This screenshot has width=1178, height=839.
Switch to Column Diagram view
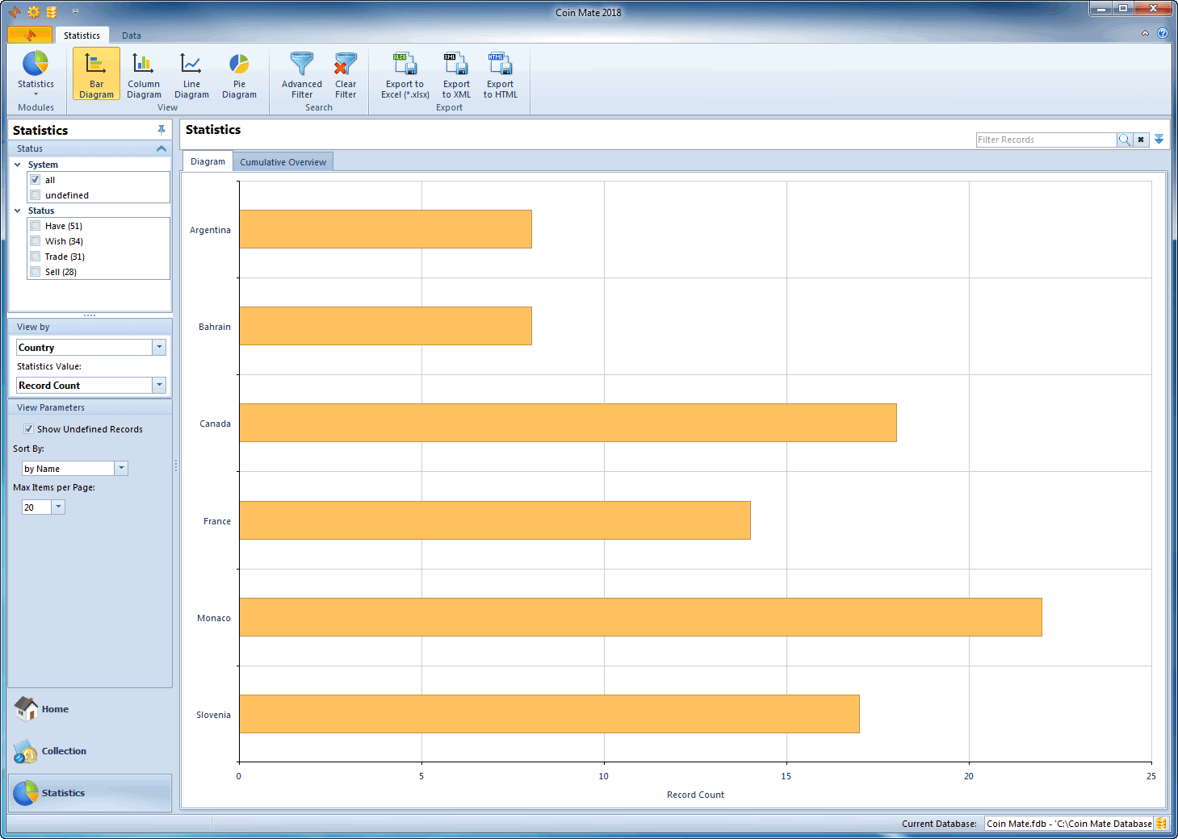point(144,74)
